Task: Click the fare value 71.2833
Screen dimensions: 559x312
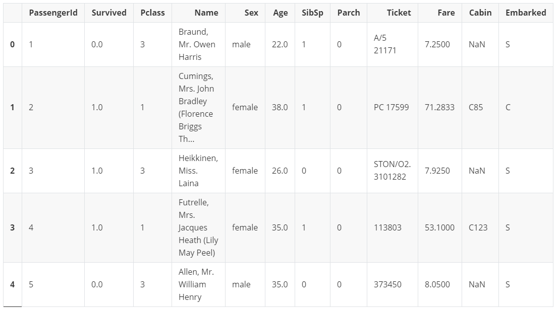Action: point(439,108)
